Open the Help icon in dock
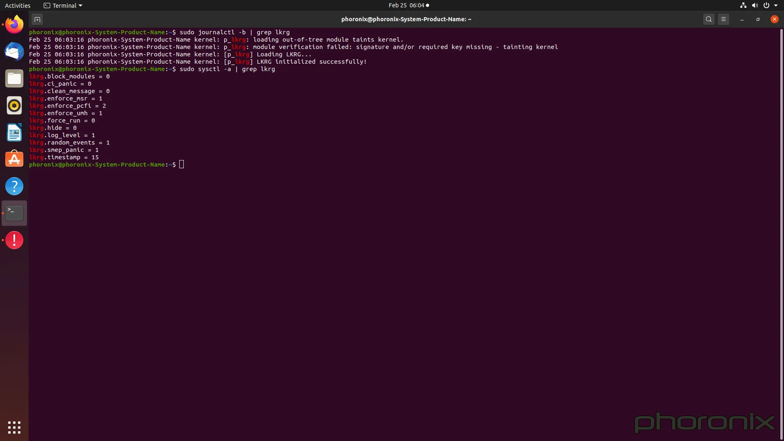This screenshot has width=784, height=441. pos(14,186)
